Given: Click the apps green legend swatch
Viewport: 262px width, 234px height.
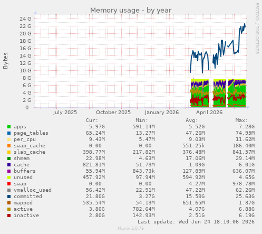Looking at the screenshot, I should 9,127.
